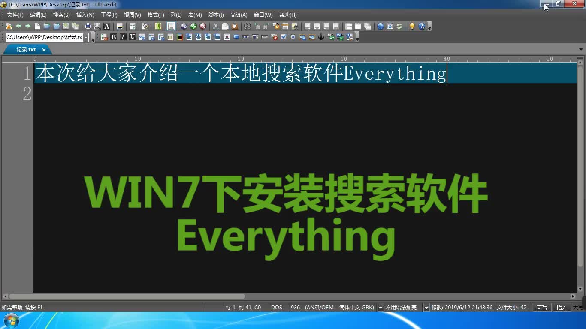Click the Find binoculars icon
Screen dimensions: 586x329
(x=247, y=26)
